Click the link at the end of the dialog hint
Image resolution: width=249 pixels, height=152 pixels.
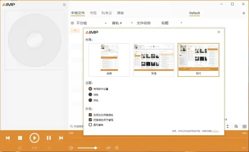tap(215, 131)
